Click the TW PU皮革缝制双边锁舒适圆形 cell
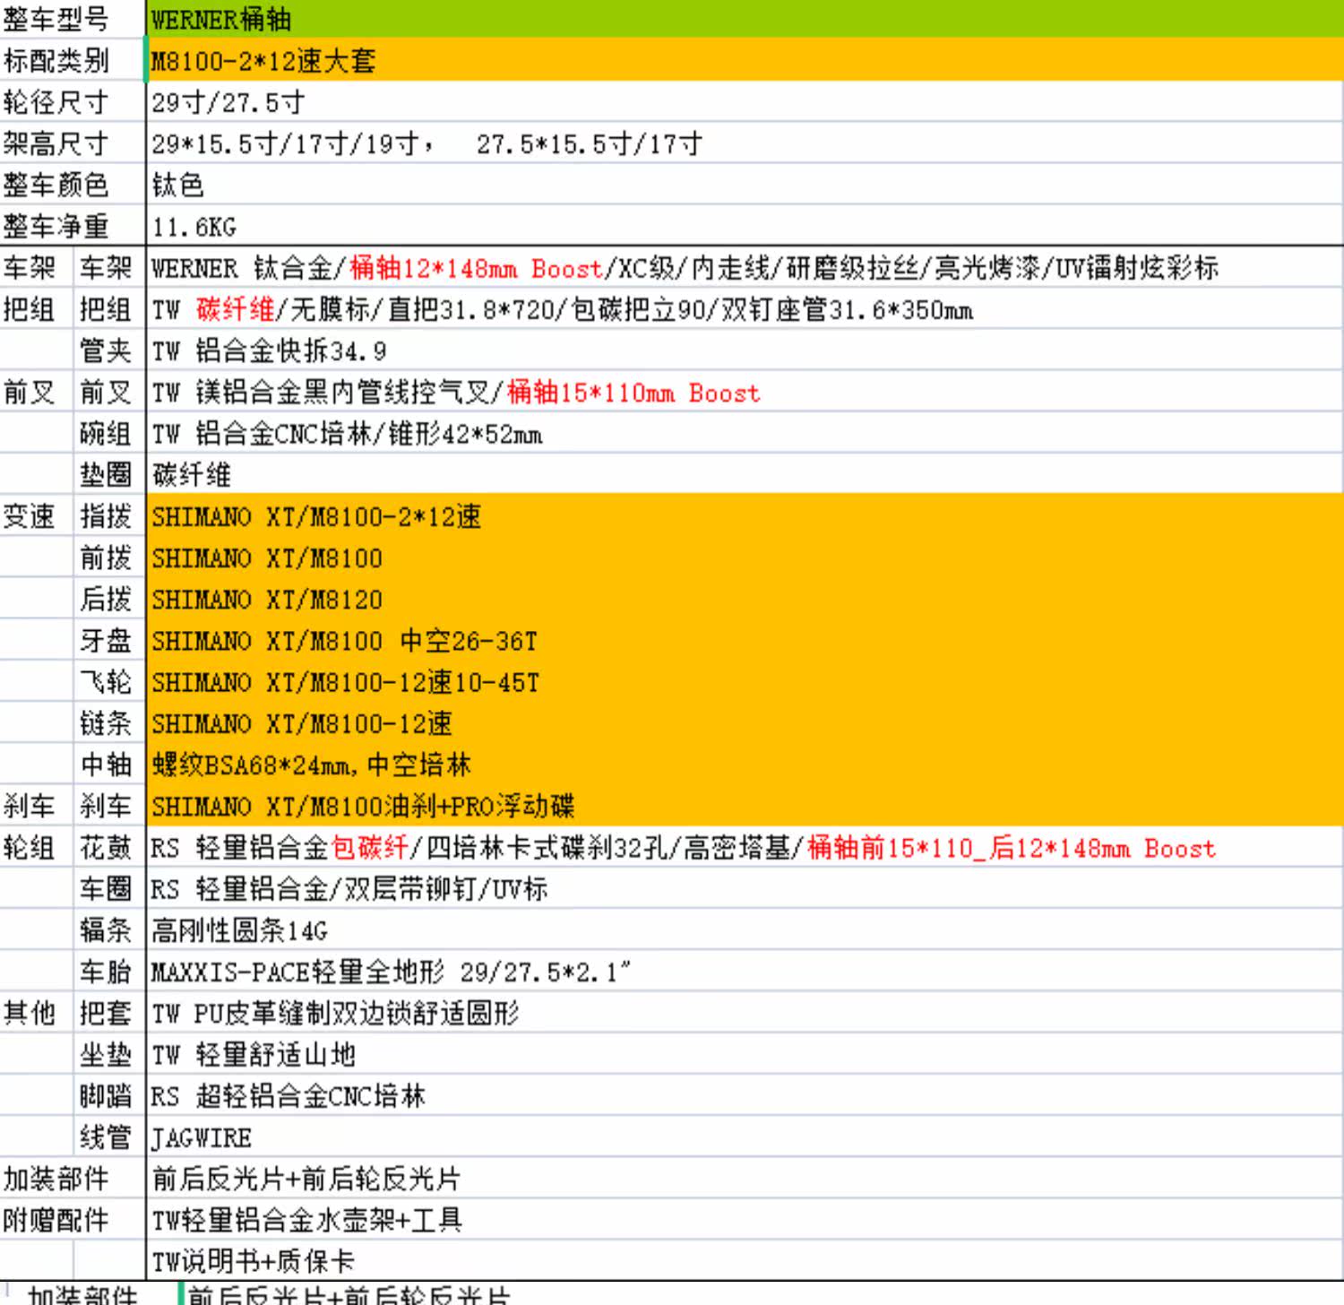Image resolution: width=1344 pixels, height=1305 pixels. 745,1012
